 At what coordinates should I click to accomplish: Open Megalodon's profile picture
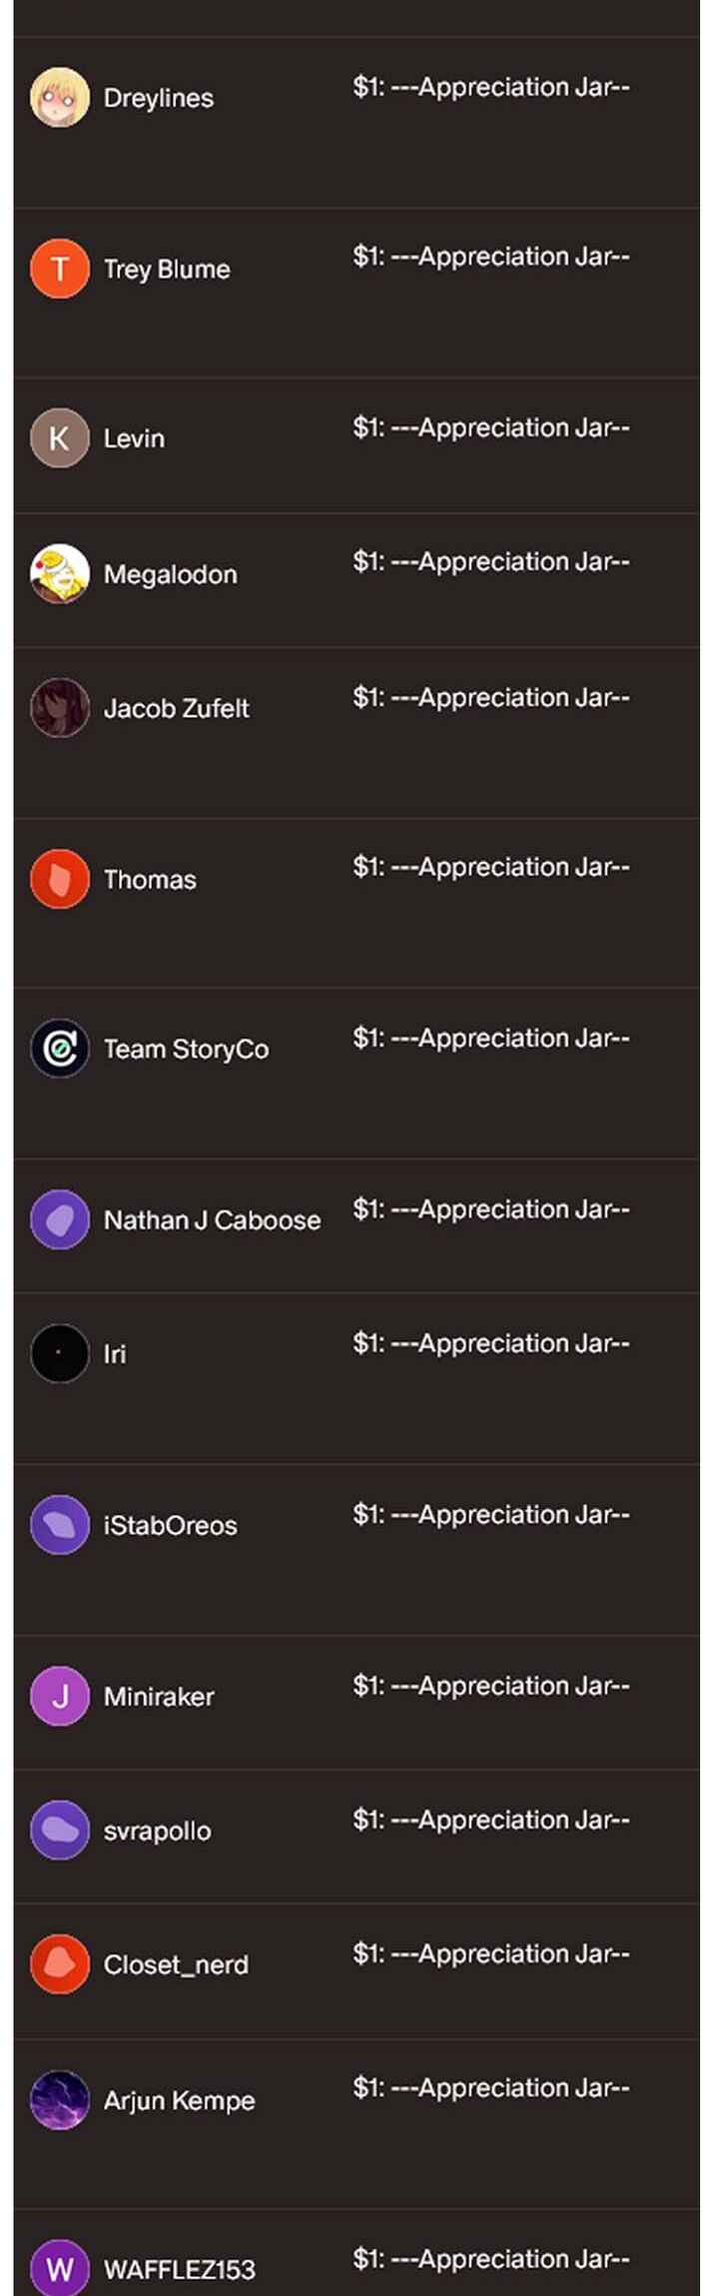tap(60, 574)
